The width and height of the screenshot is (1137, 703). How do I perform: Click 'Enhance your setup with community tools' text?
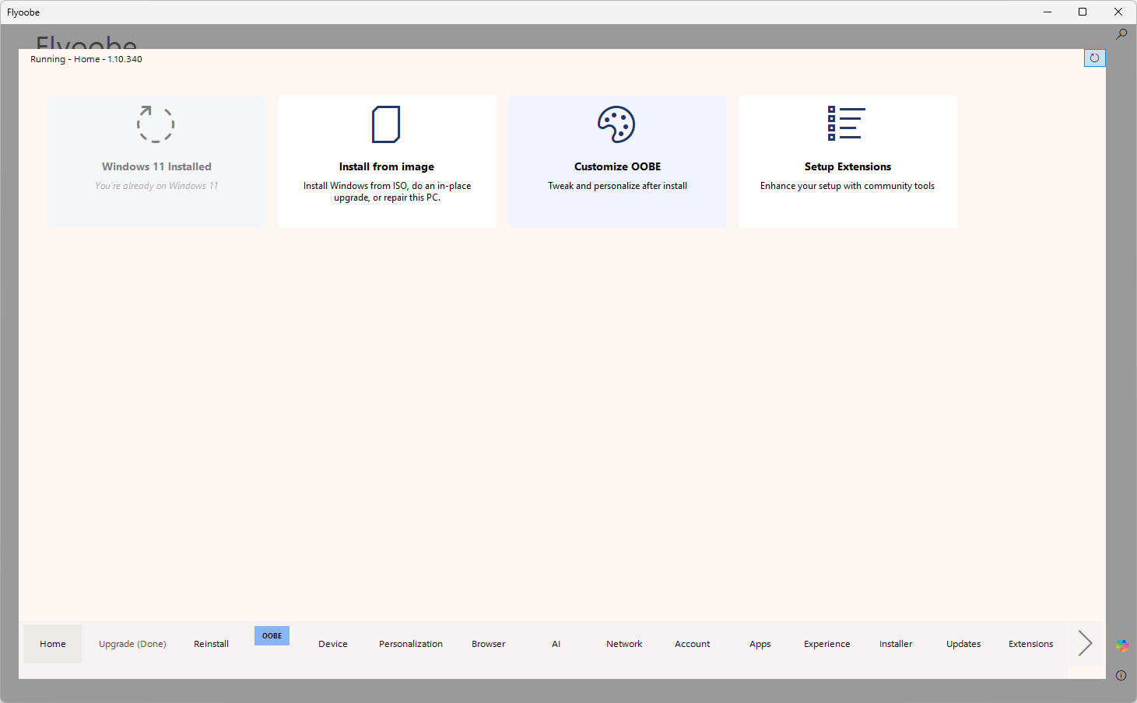(x=847, y=186)
